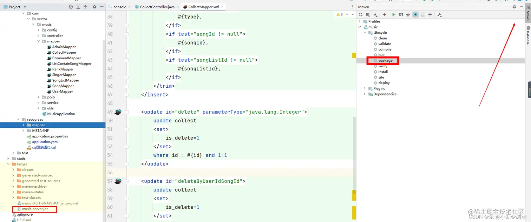Collapse all in Project panel
Image resolution: width=531 pixels, height=222 pixels.
point(85,7)
